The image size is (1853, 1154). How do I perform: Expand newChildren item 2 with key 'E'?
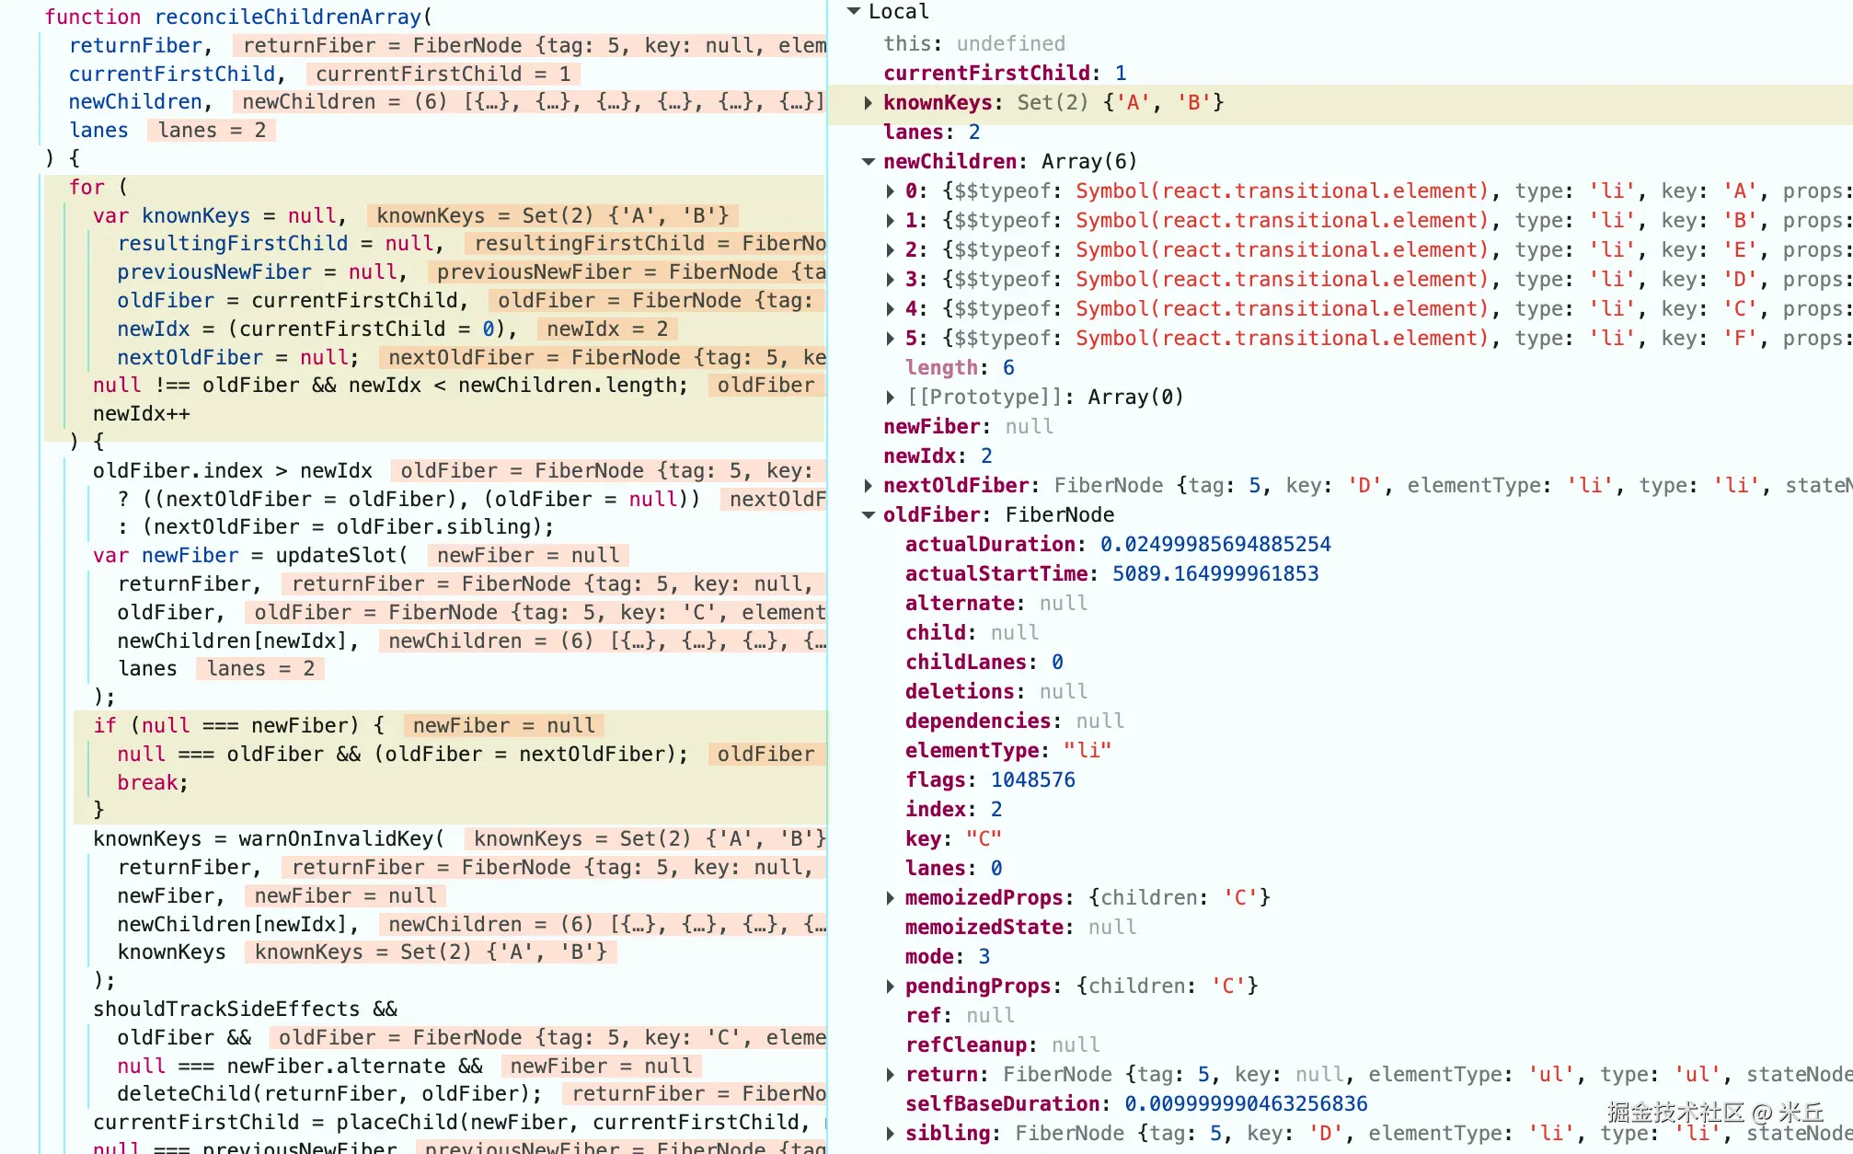click(x=890, y=249)
